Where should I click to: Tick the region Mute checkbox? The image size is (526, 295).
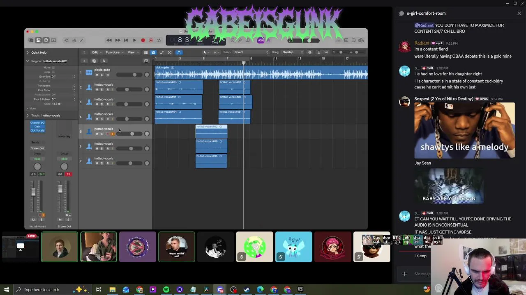tap(53, 68)
